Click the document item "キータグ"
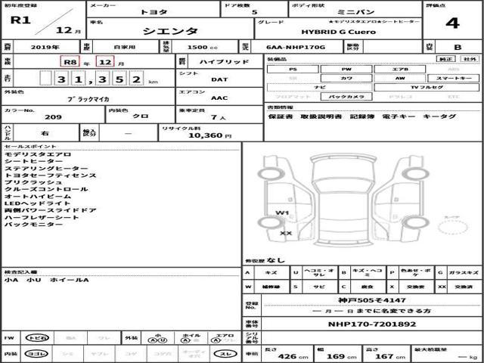 (x=439, y=116)
